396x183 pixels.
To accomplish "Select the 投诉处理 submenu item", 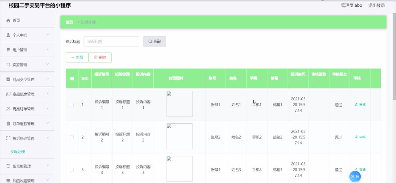I will pyautogui.click(x=18, y=152).
